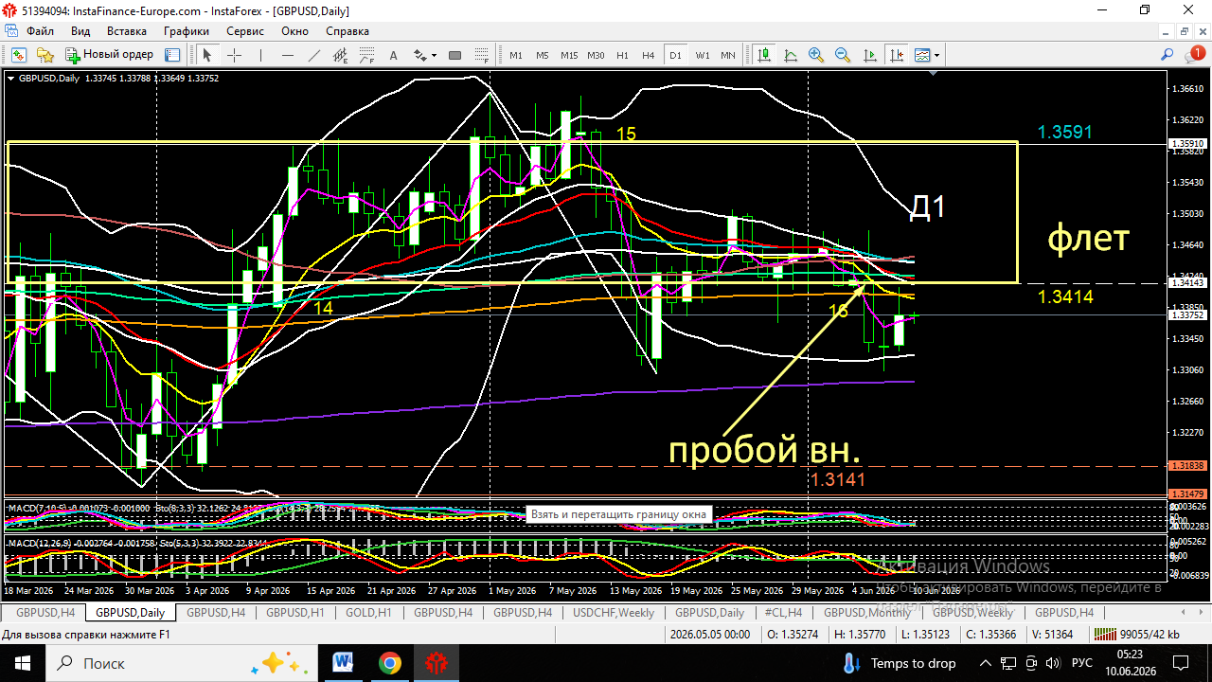The height and width of the screenshot is (682, 1212).
Task: Open Google Chrome from the taskbar
Action: coord(389,663)
